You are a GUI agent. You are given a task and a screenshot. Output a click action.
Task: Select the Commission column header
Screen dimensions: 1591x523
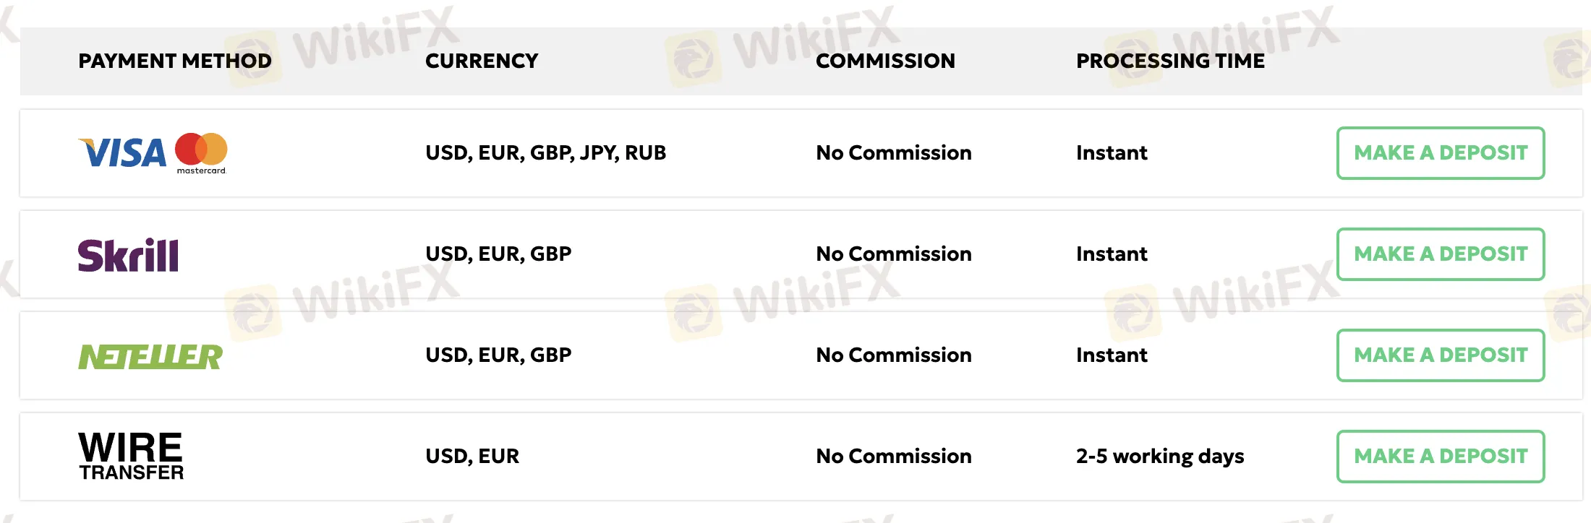point(885,61)
